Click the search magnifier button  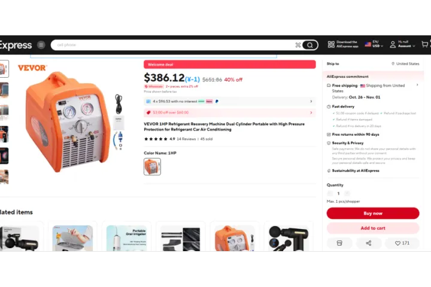click(x=310, y=45)
